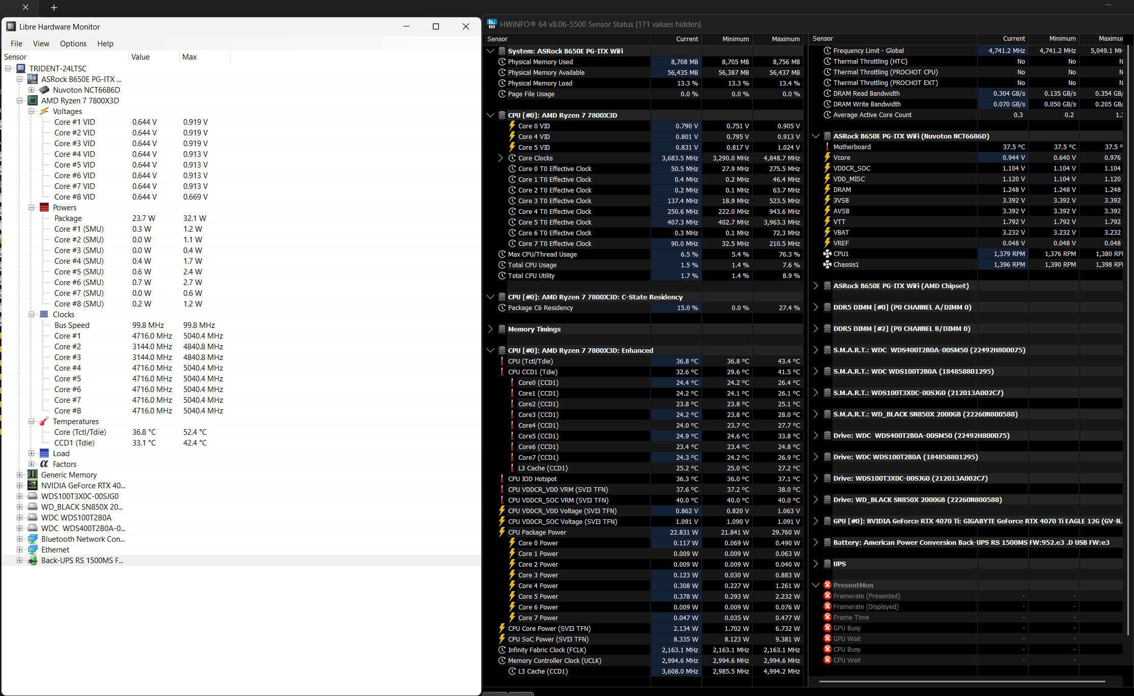Select the CCD1 (Tdie) row in Libre
Viewport: 1134px width, 696px height.
pyautogui.click(x=241, y=442)
